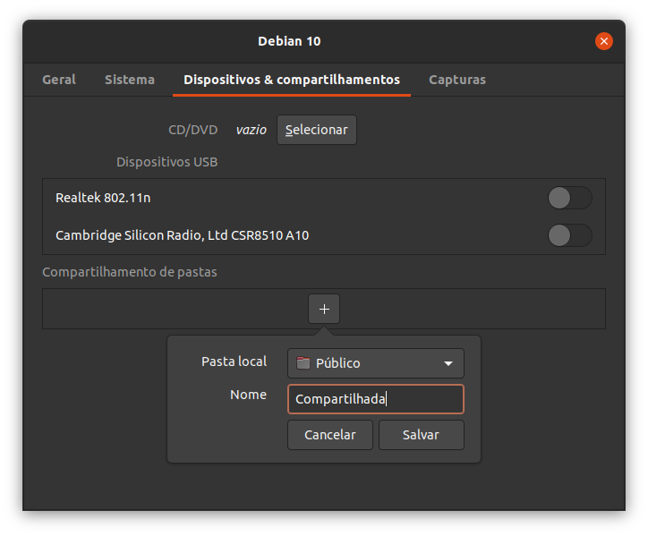This screenshot has width=648, height=536.
Task: Open the Pasta local folder dropdown
Action: click(376, 362)
